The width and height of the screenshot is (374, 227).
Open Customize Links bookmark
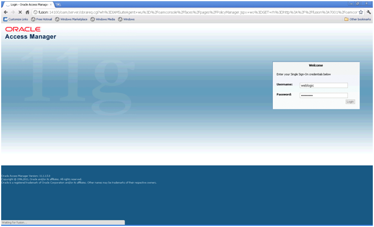click(15, 19)
